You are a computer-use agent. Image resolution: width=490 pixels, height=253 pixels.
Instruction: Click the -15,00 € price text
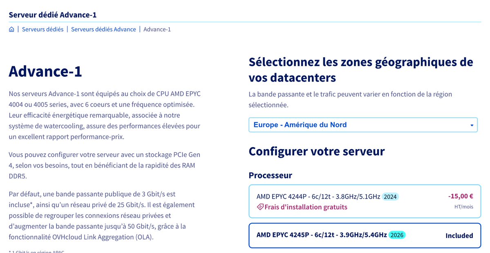[x=461, y=196]
